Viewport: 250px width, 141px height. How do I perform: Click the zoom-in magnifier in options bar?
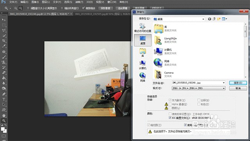(16, 8)
